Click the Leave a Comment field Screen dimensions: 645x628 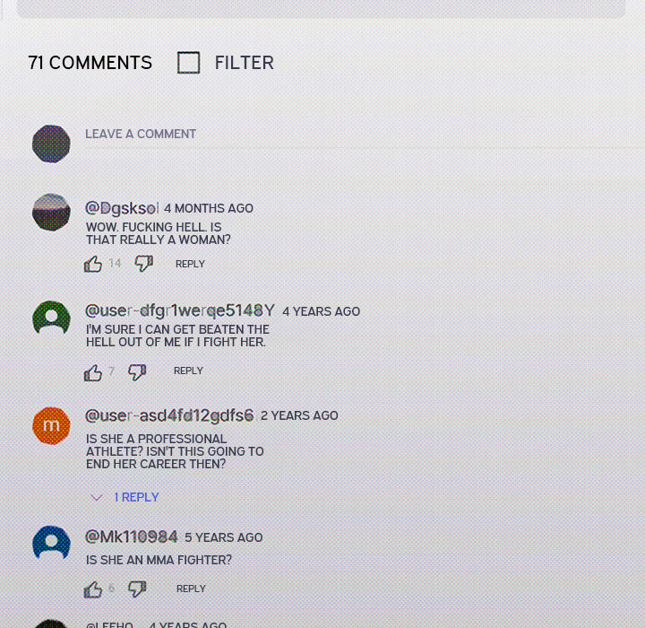pyautogui.click(x=362, y=135)
